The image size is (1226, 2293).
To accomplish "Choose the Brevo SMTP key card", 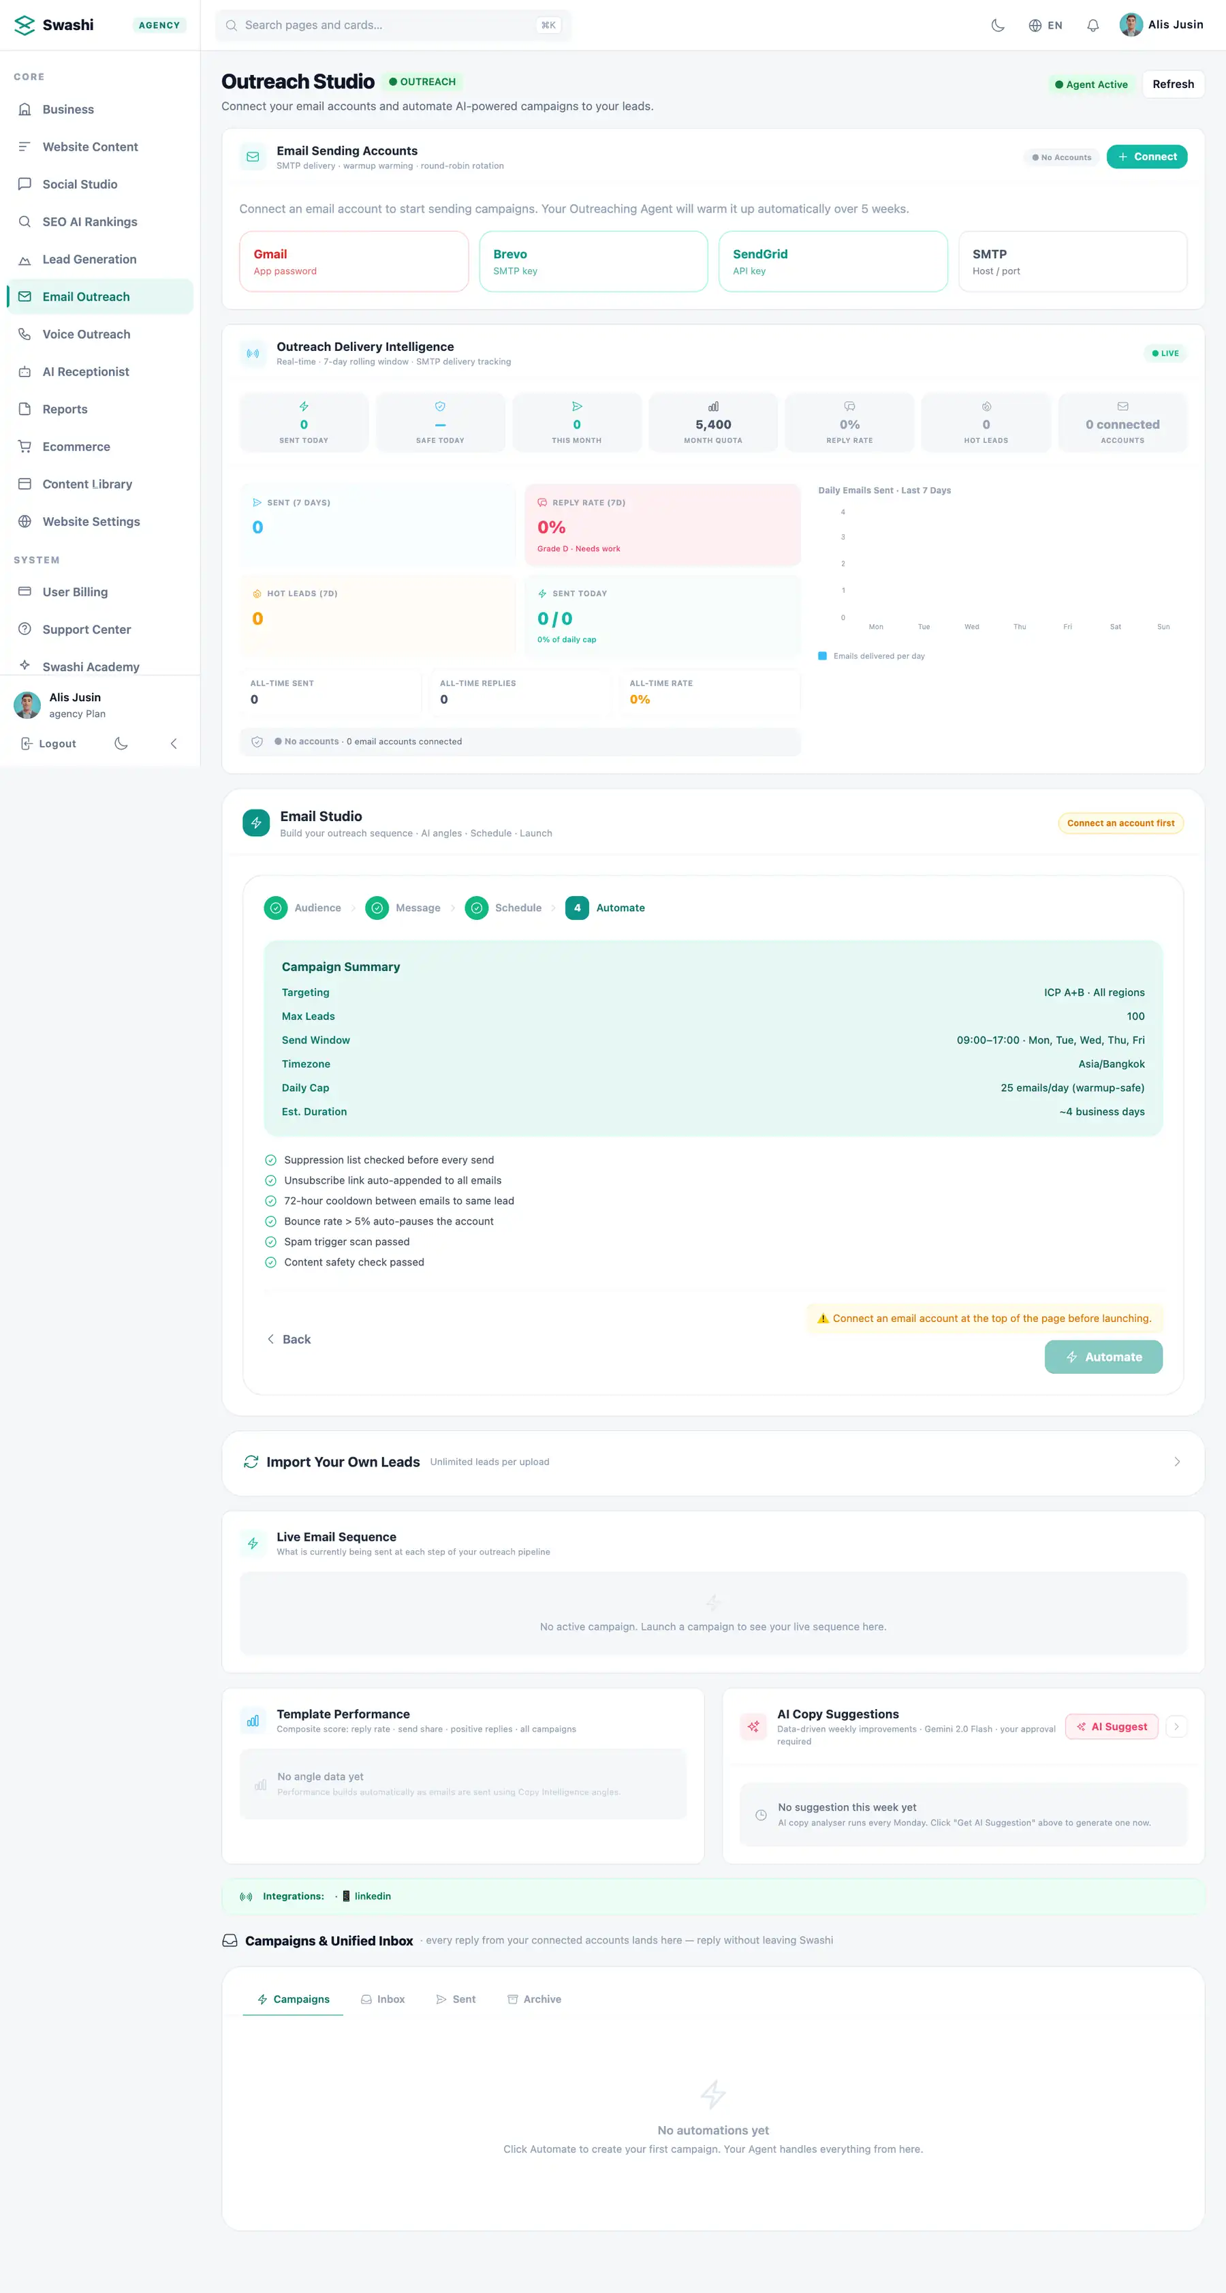I will pyautogui.click(x=593, y=262).
